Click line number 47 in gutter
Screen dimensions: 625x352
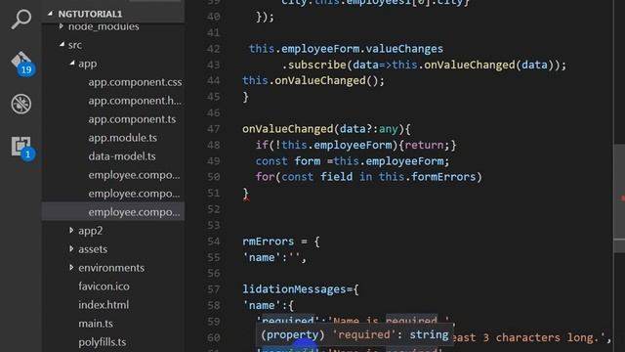point(213,129)
